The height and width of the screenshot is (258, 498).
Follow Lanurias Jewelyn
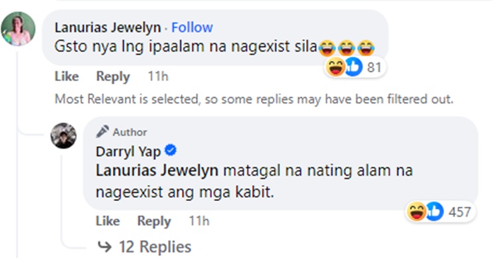pyautogui.click(x=192, y=27)
